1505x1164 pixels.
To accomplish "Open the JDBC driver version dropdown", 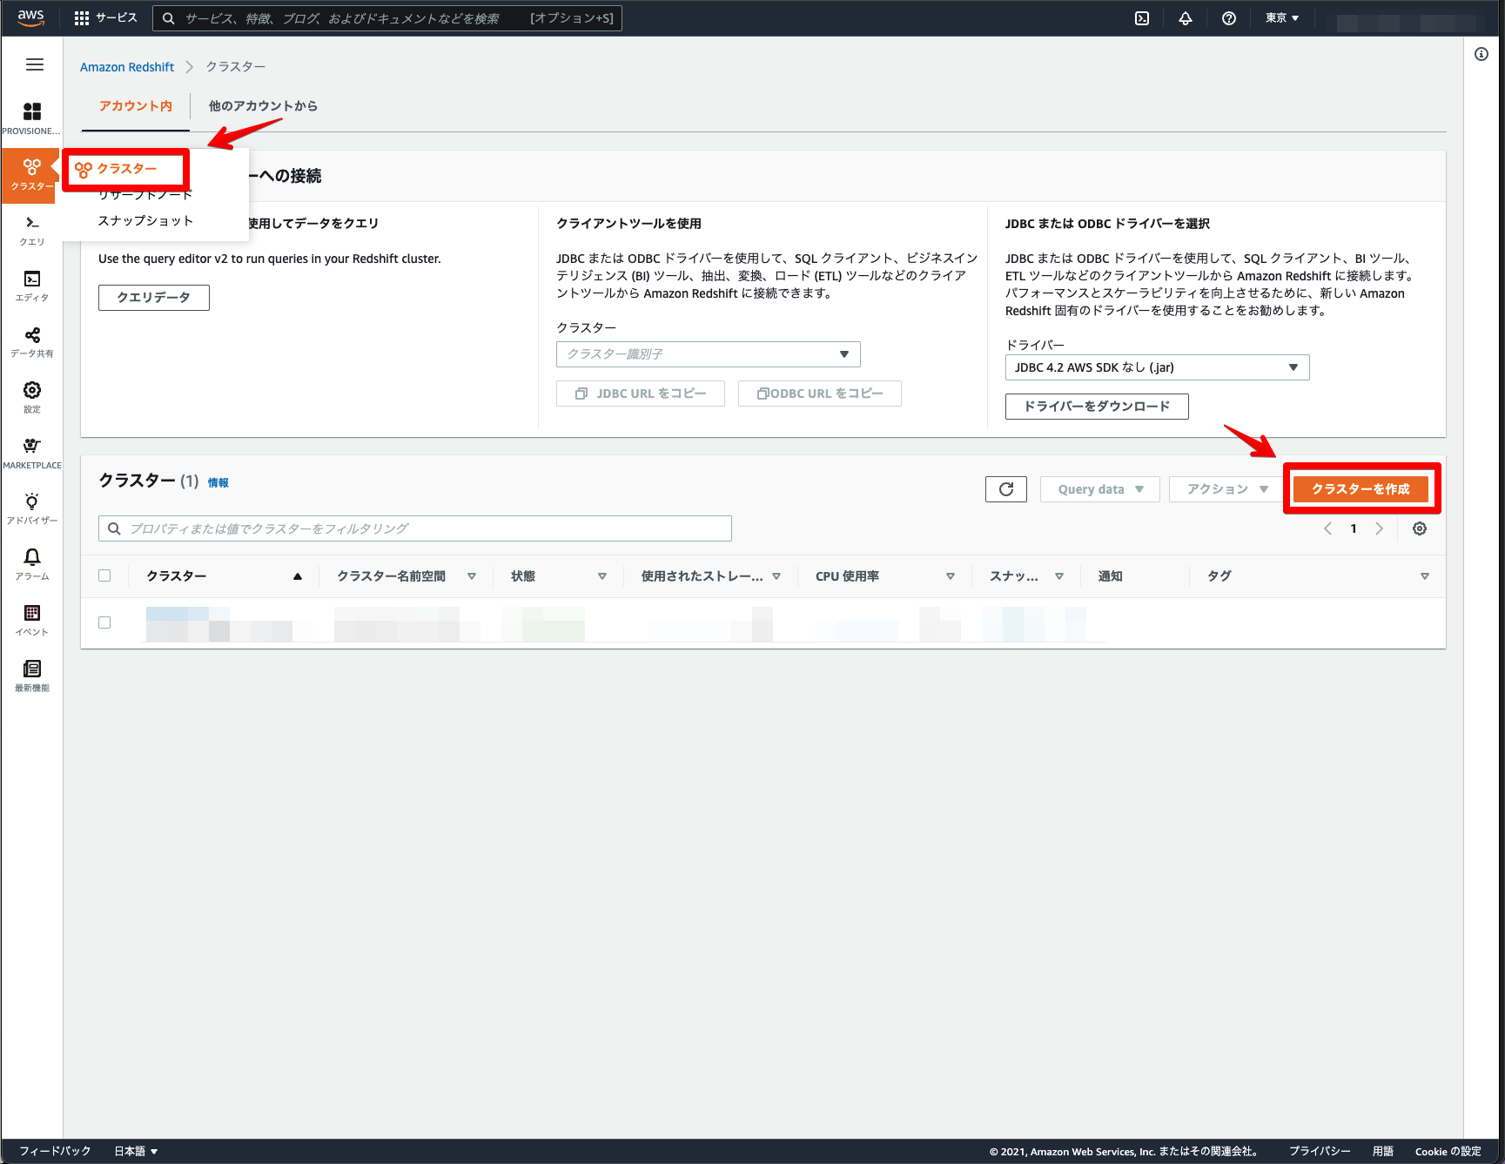I will tap(1158, 367).
